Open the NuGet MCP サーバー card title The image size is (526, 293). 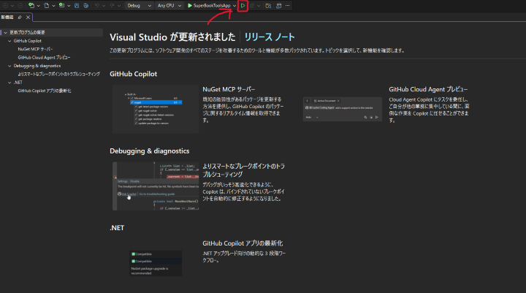[x=229, y=89]
